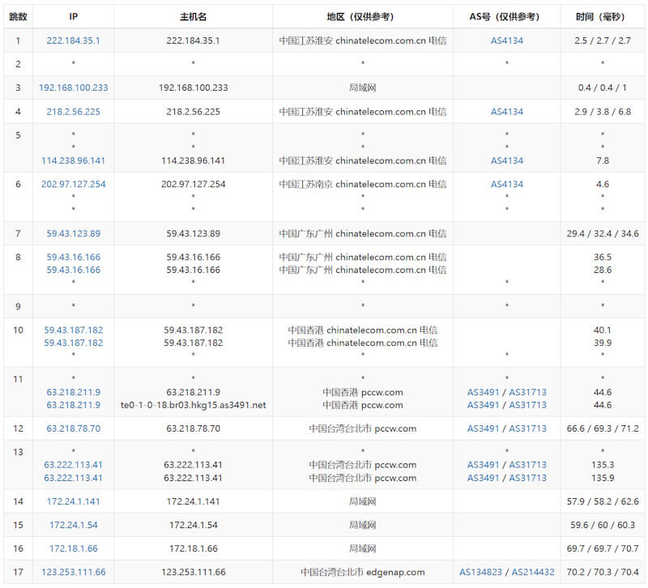Click the 跳数 column header
648x588 pixels.
click(18, 16)
